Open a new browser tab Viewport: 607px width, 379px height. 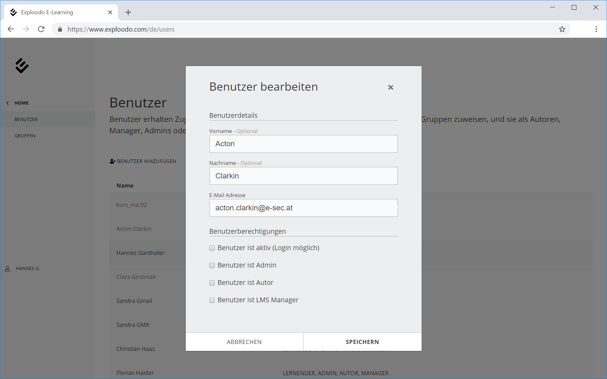click(128, 12)
